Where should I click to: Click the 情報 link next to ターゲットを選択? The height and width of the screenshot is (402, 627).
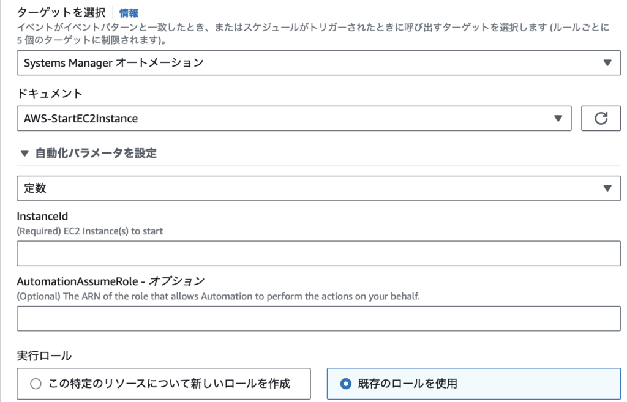pos(129,13)
